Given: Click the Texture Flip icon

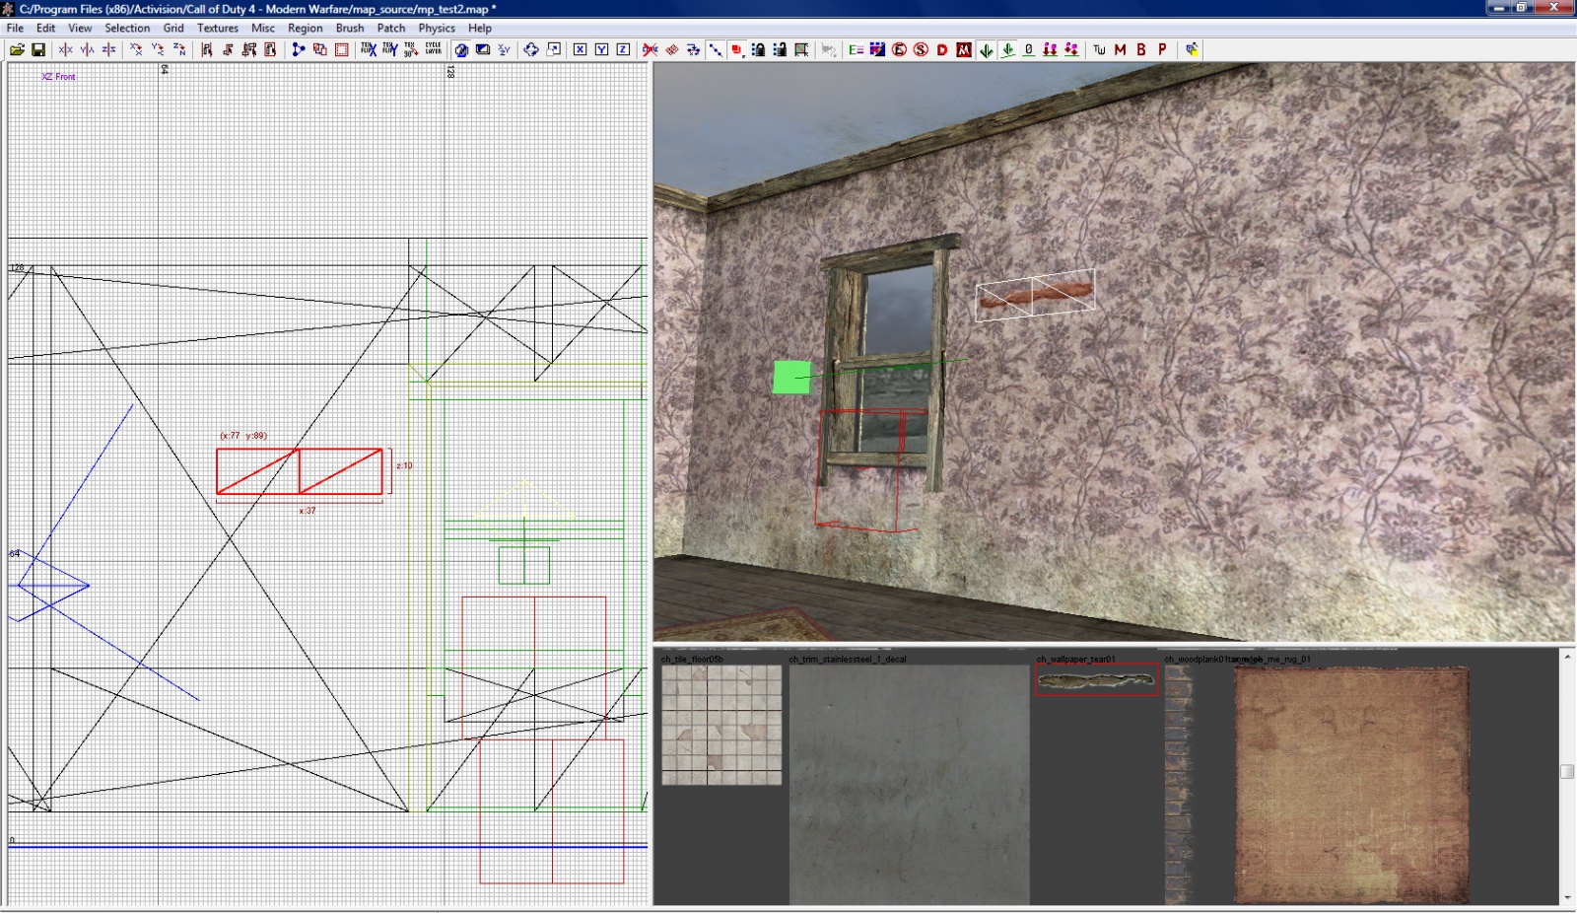Looking at the screenshot, I should point(367,49).
